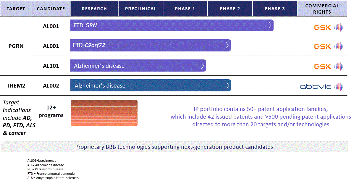
Task: Click the GSK logo in the FTD-C9orf72 row
Action: pyautogui.click(x=322, y=46)
